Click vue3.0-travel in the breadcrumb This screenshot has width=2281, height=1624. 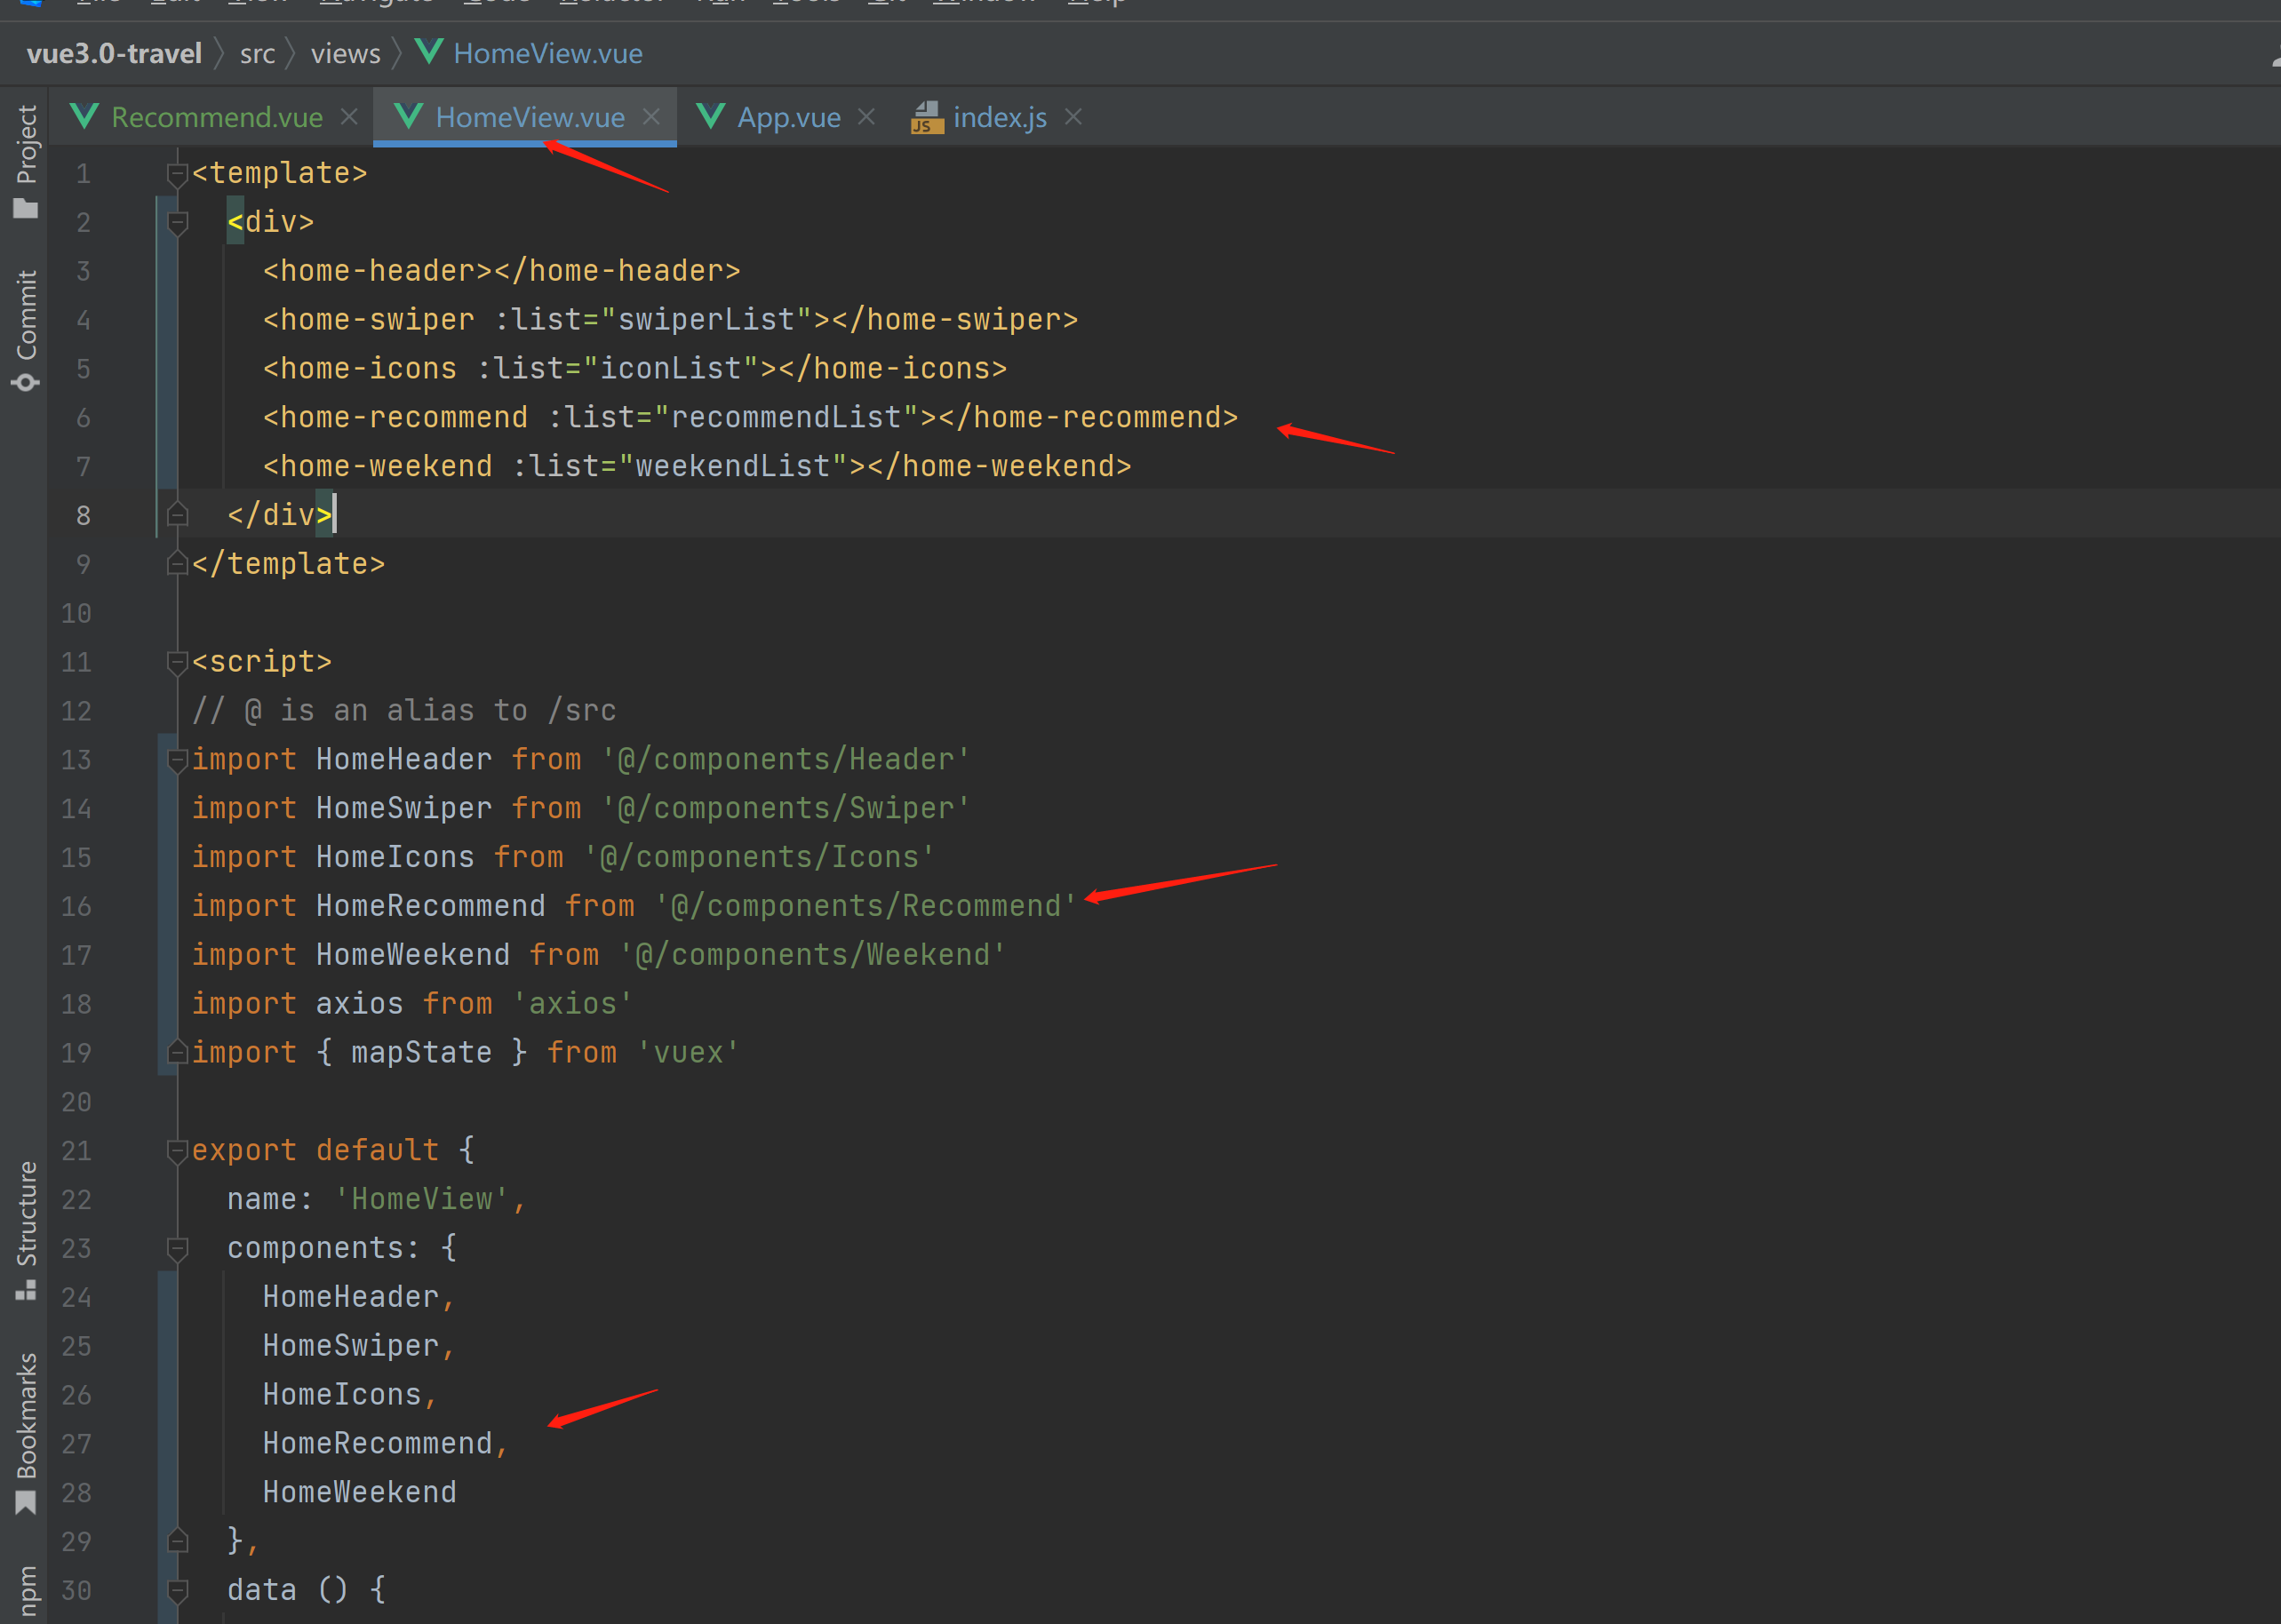tap(114, 53)
